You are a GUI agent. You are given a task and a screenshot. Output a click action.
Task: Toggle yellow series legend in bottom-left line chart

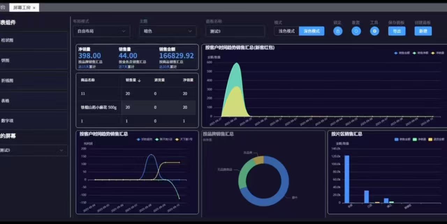tap(184, 139)
